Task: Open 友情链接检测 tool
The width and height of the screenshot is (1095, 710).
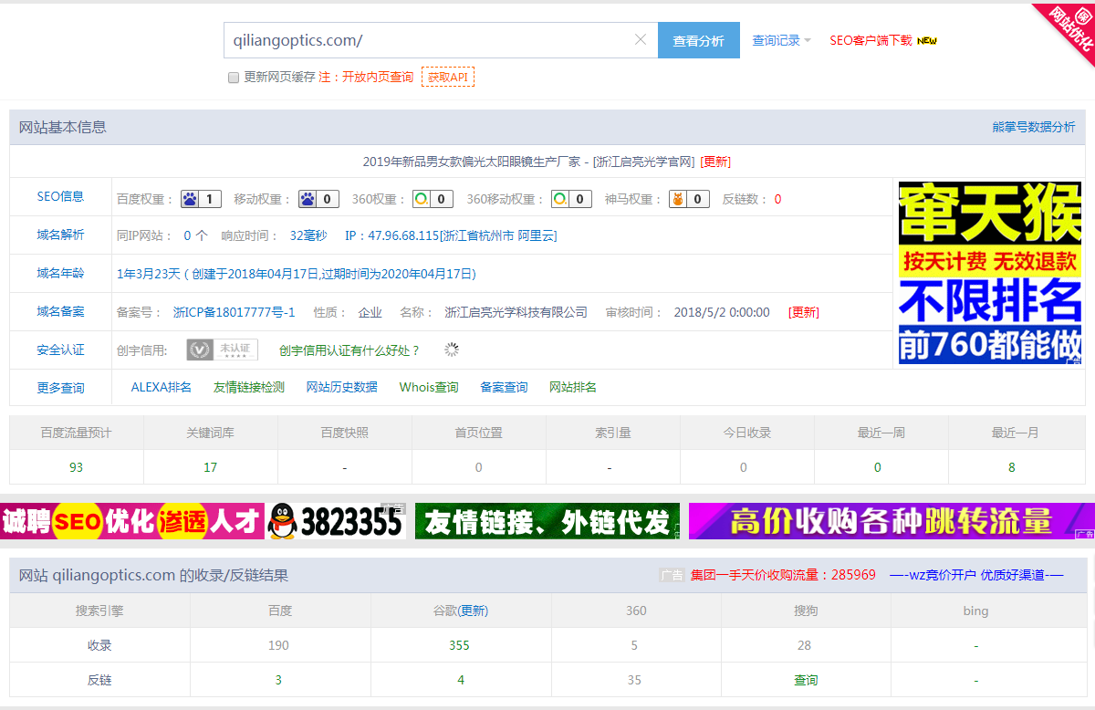Action: click(249, 387)
